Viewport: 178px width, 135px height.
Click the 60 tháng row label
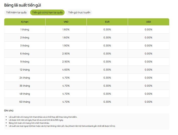click(25, 102)
